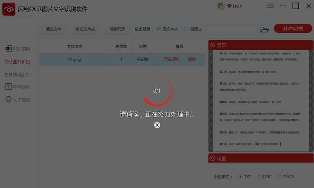314x188 pixels.
Task: Click the 设置 panel header bar
Action: [x=261, y=159]
